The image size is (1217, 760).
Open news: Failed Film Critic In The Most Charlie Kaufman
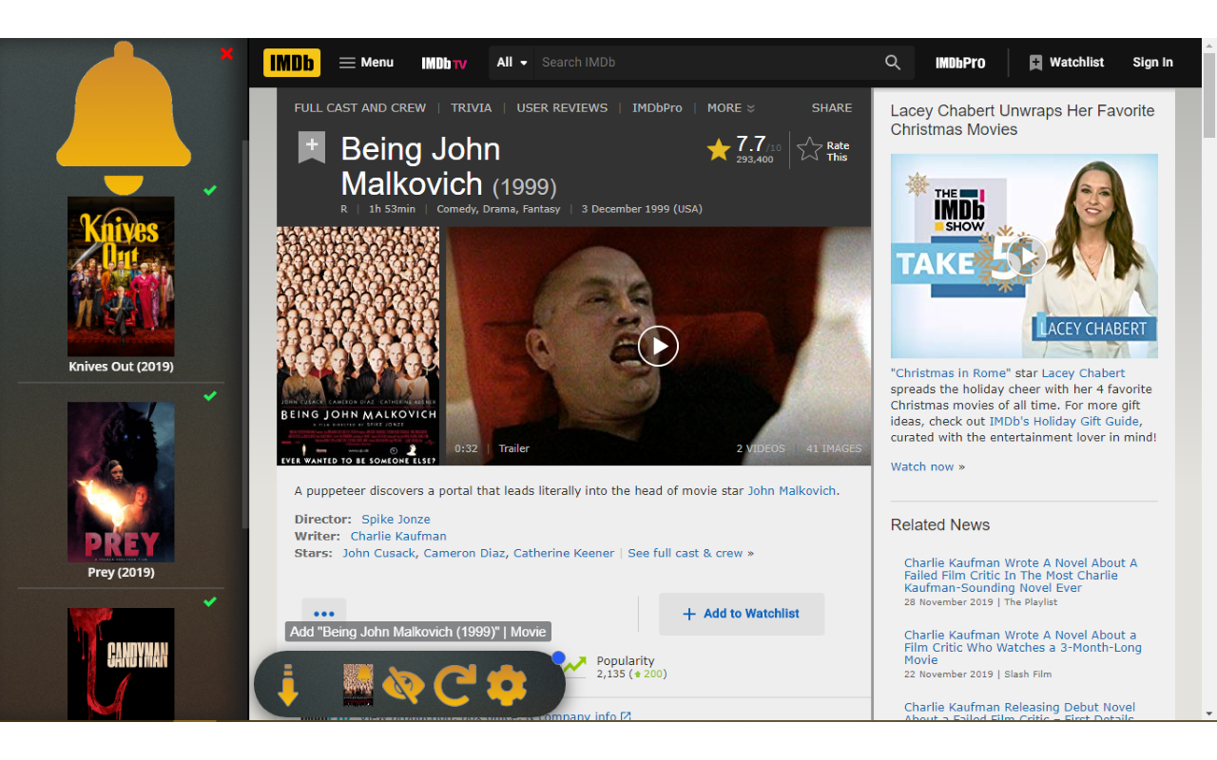[x=1020, y=576]
